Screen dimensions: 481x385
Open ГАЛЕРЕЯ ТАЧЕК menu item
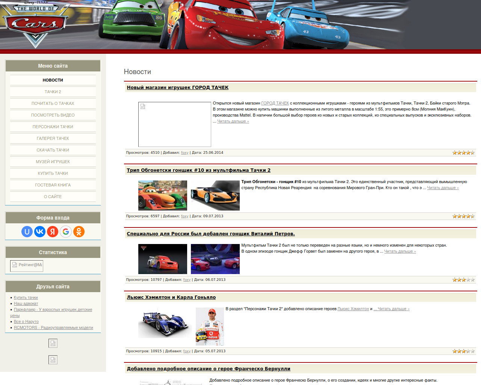click(53, 138)
